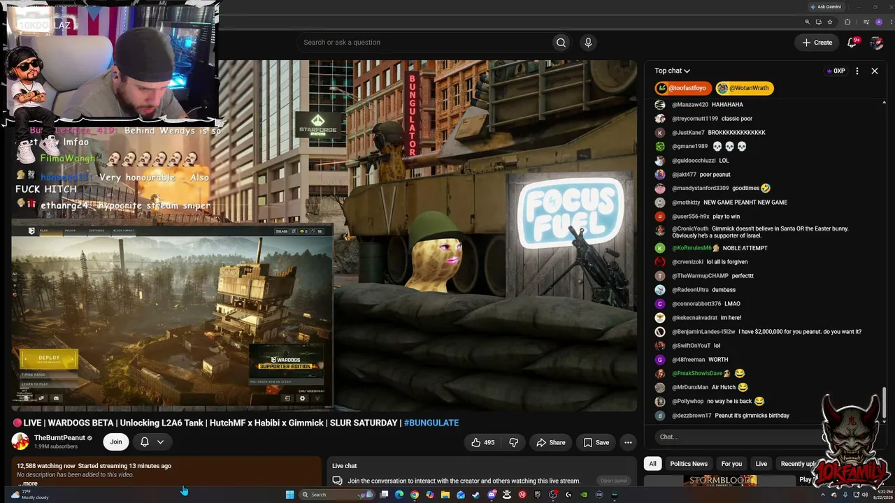Viewport: 895px width, 503px height.
Task: Click the 0XP points badge in chat
Action: 836,71
